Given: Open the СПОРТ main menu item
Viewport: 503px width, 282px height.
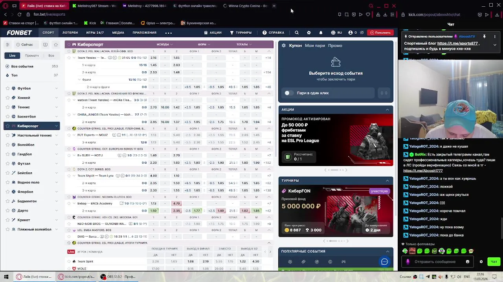Looking at the screenshot, I should click(x=48, y=33).
